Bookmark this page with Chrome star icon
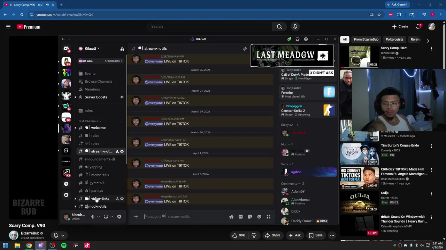Image resolution: width=446 pixels, height=250 pixels. tap(379, 15)
